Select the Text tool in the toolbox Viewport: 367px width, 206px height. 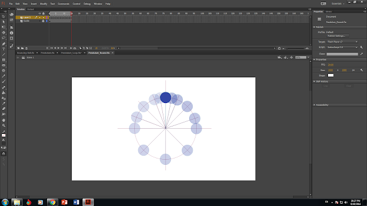point(3,49)
